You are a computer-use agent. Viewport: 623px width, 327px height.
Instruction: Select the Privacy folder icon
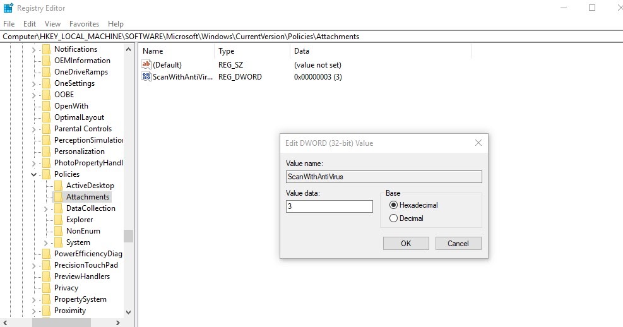(47, 288)
